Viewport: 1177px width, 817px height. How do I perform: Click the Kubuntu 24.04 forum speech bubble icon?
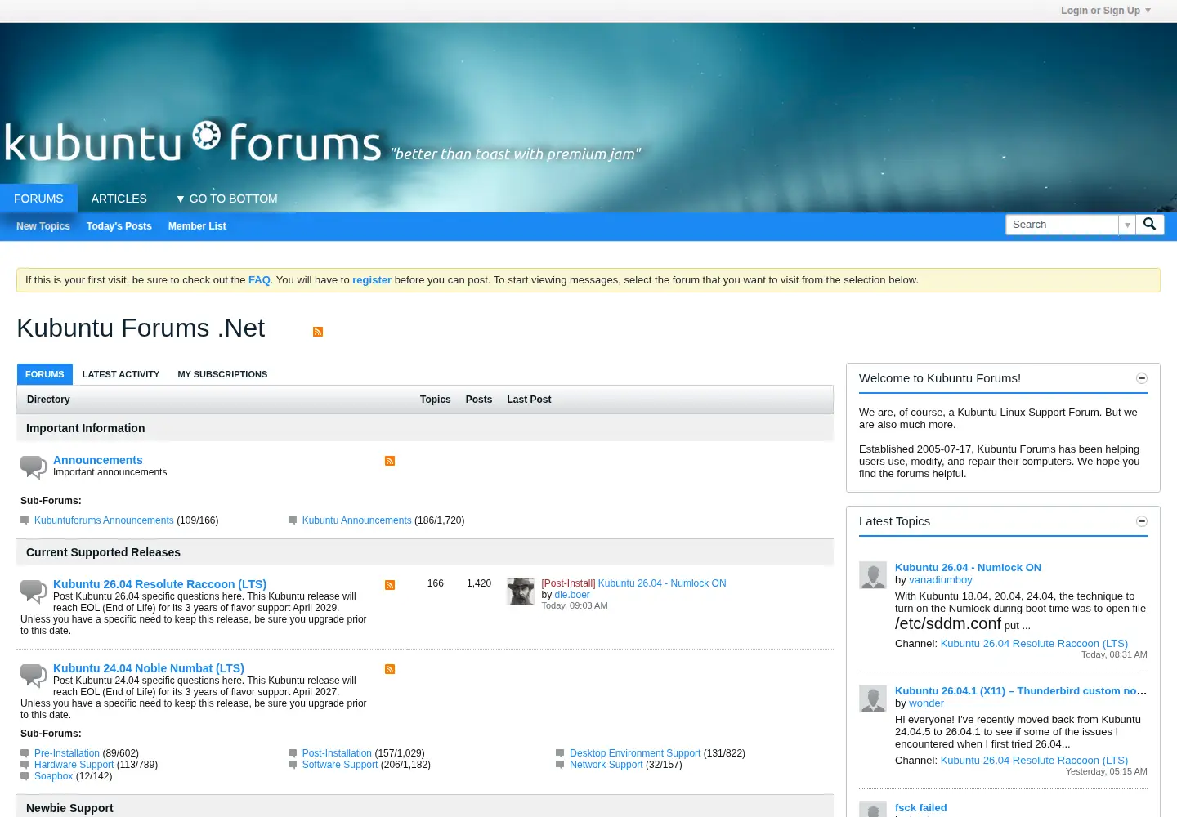(x=34, y=676)
